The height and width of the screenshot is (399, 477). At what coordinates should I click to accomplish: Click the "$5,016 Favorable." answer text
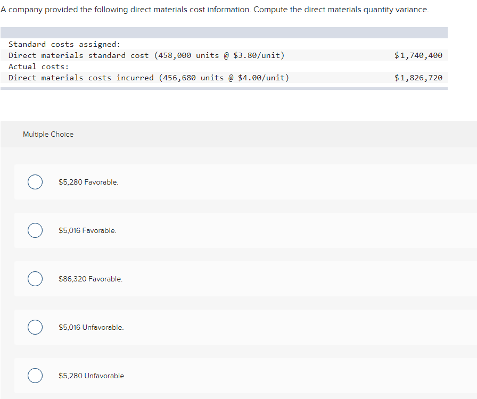[x=87, y=230]
